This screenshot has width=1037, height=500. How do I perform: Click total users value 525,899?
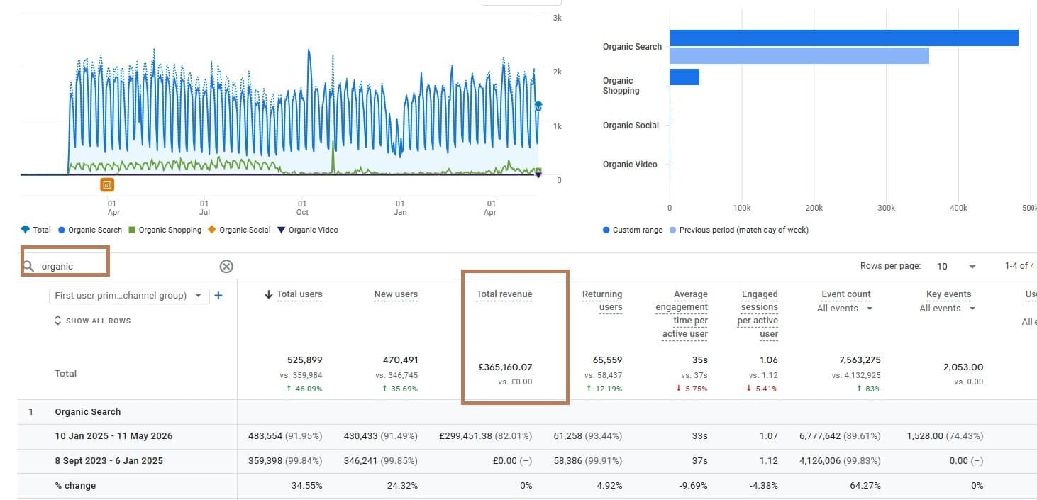[x=305, y=360]
